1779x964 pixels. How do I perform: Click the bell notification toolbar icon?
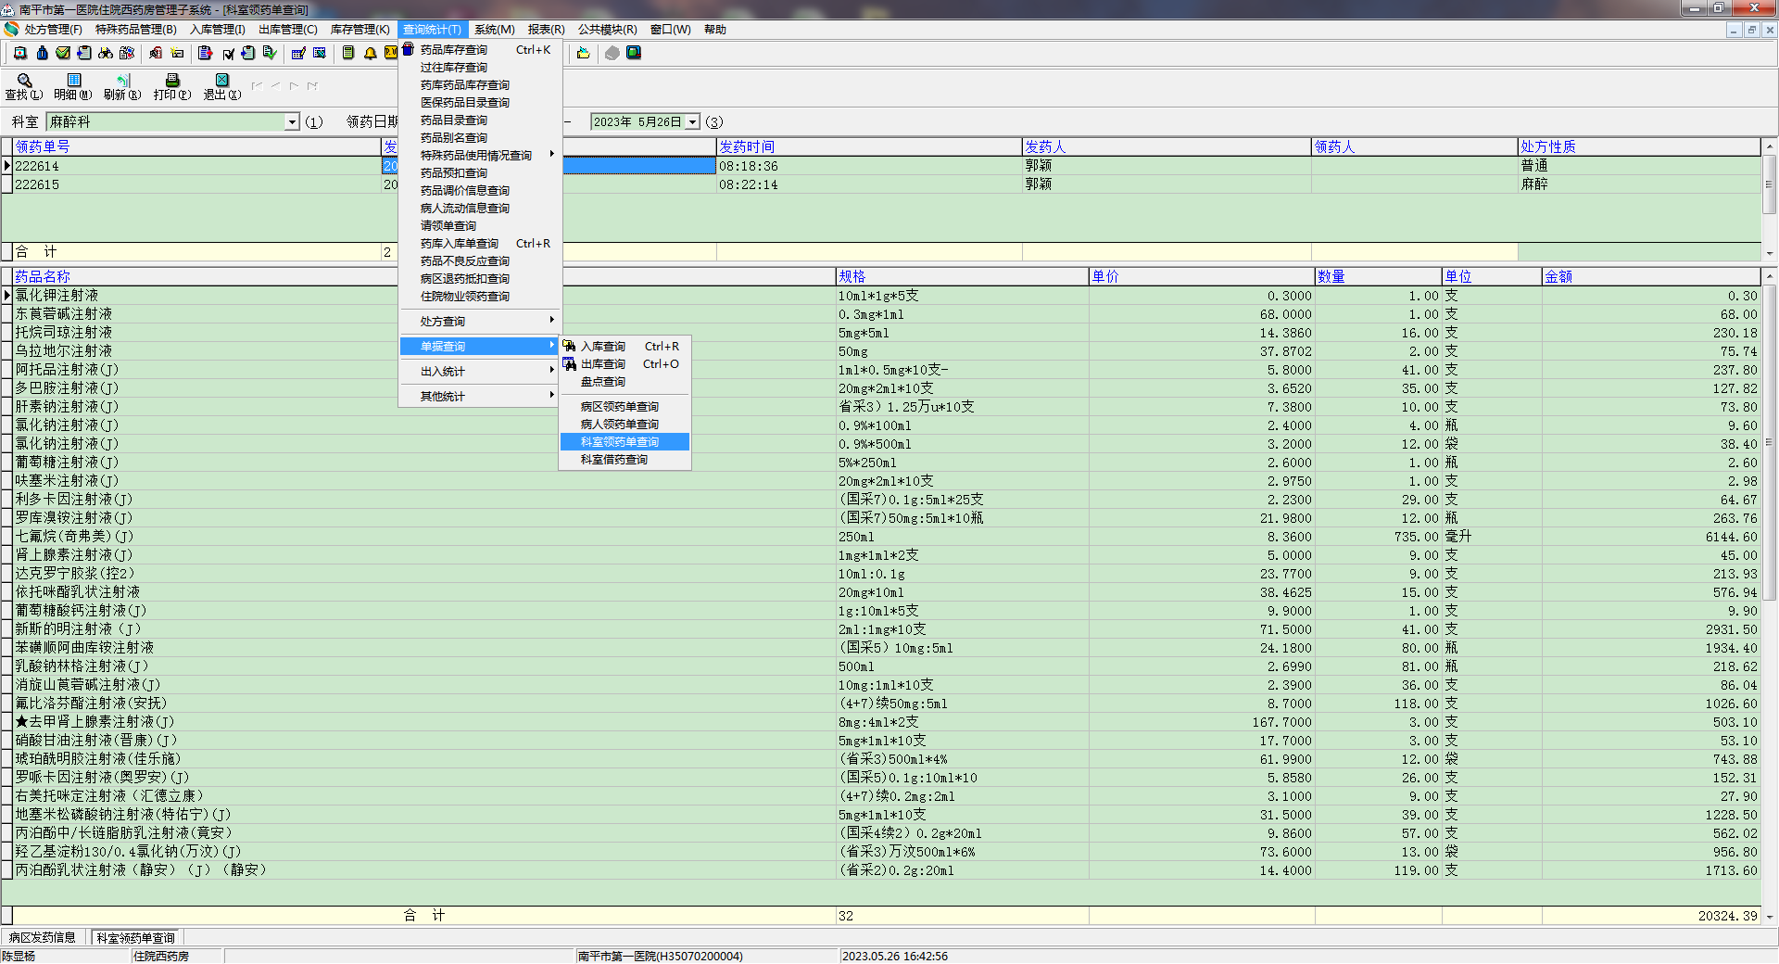tap(370, 53)
